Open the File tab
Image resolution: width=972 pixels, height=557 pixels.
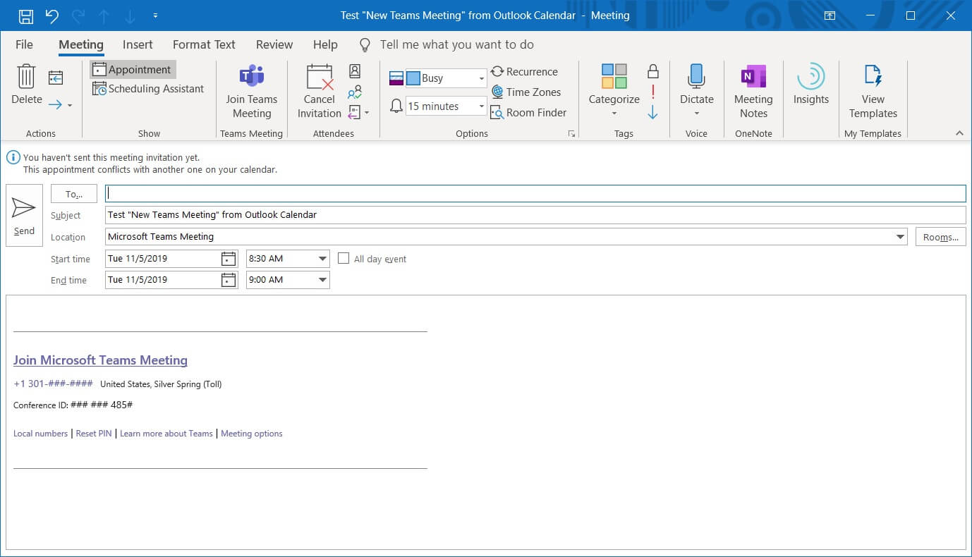24,44
